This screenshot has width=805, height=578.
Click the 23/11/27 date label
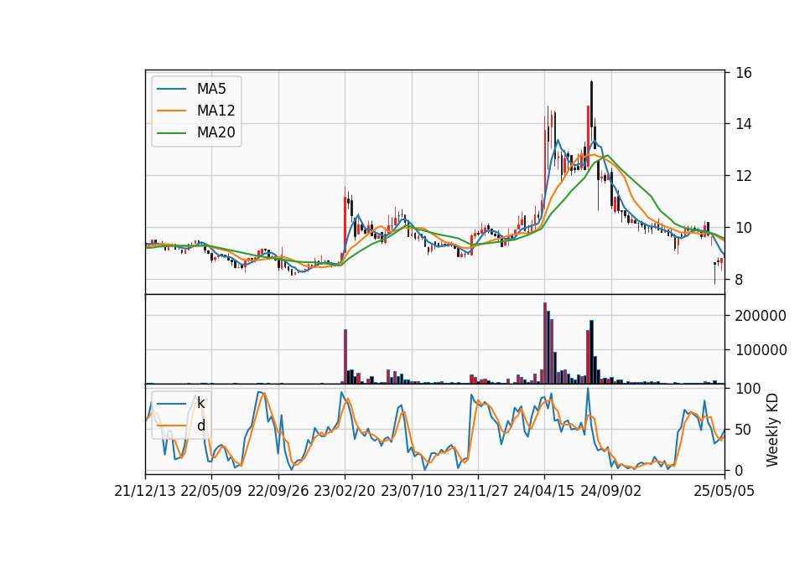(x=478, y=491)
